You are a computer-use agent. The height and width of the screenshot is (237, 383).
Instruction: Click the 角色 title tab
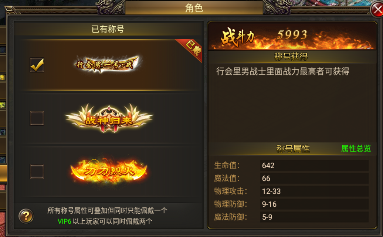[x=194, y=8]
